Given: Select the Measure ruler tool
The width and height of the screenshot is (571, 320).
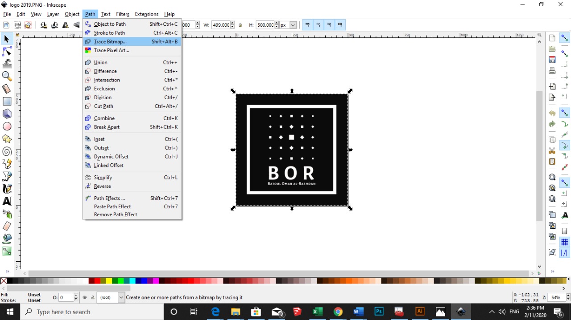Looking at the screenshot, I should click(x=7, y=89).
